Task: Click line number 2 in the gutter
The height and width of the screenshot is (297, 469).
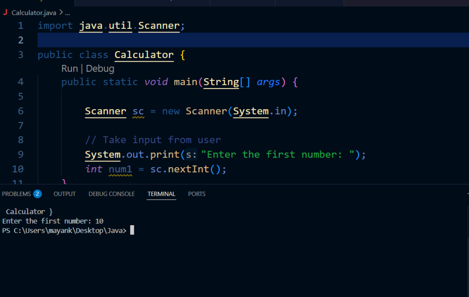Action: pyautogui.click(x=21, y=40)
